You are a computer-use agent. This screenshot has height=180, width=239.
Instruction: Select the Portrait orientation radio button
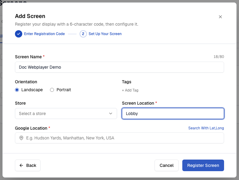(x=52, y=90)
